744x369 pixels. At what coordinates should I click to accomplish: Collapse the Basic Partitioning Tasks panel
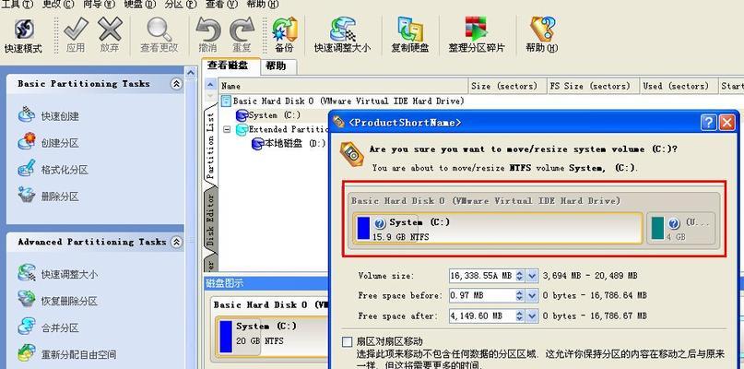[176, 84]
